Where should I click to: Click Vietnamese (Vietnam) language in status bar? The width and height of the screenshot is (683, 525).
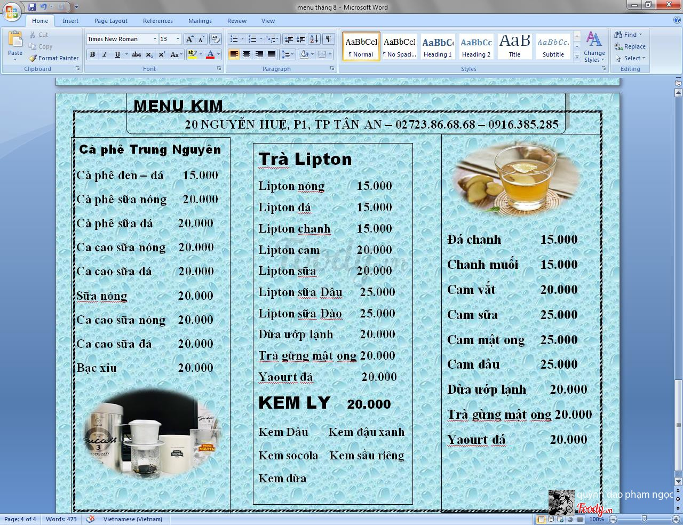(132, 519)
